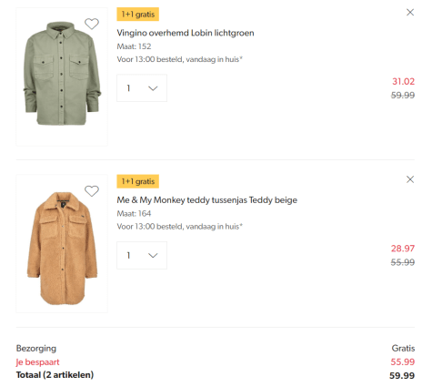Click chevron arrow in shirt quantity selector
The height and width of the screenshot is (387, 432).
153,88
